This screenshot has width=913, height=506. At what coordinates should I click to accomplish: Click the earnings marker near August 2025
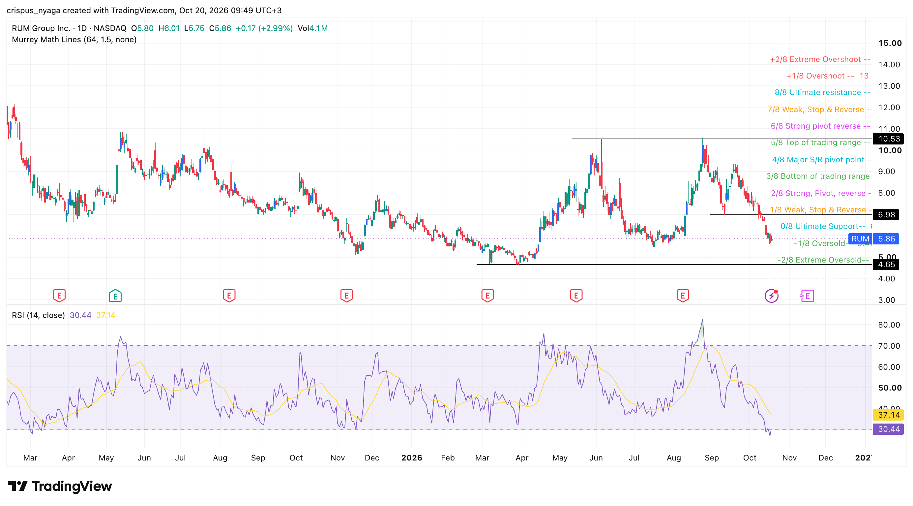229,295
